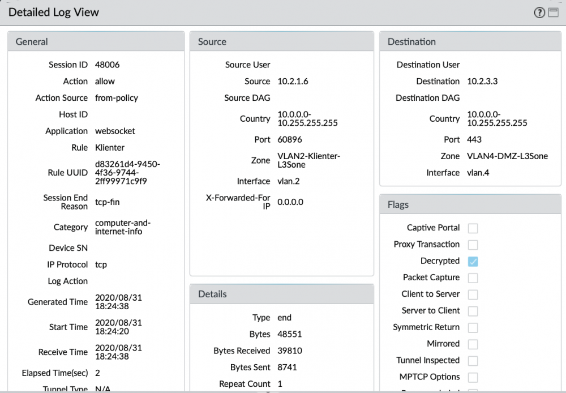
Task: Click the General panel header
Action: [x=32, y=41]
